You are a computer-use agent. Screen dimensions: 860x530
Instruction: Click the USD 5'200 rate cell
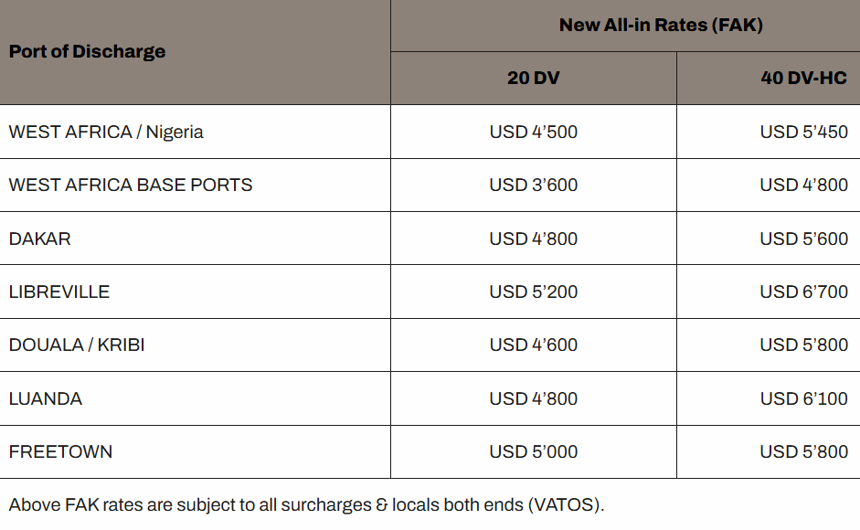click(534, 291)
